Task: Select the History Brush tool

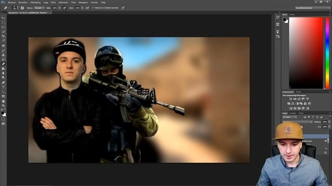Action: coord(3,59)
